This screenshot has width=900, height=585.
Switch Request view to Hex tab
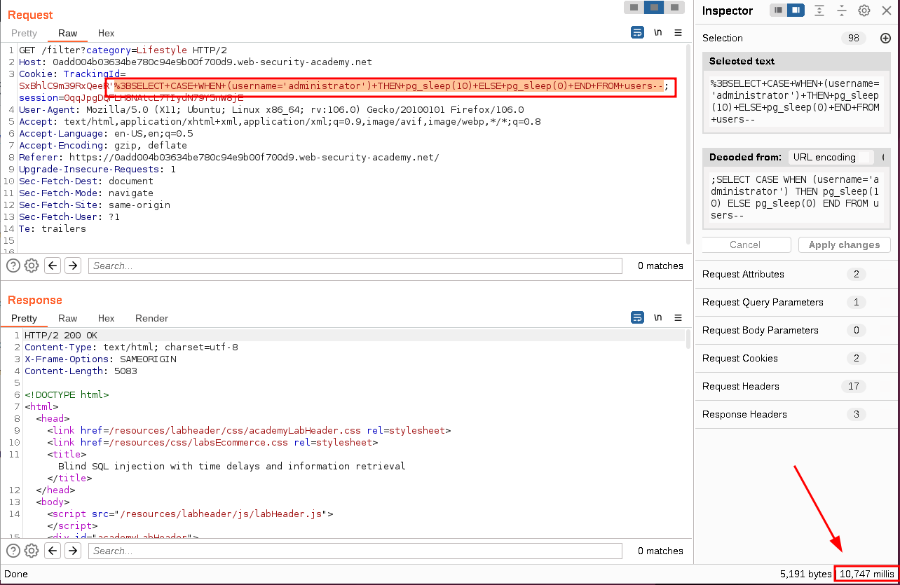tap(106, 33)
